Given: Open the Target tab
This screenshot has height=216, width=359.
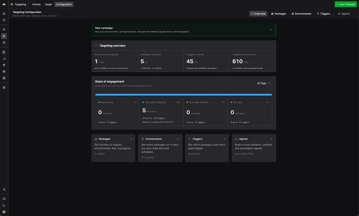Looking at the screenshot, I should coord(48,4).
